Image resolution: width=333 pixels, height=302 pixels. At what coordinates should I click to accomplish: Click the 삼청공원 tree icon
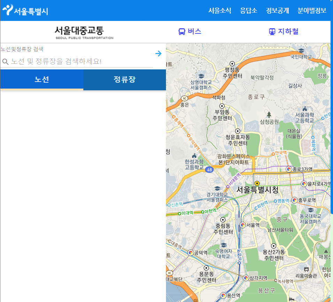269,115
